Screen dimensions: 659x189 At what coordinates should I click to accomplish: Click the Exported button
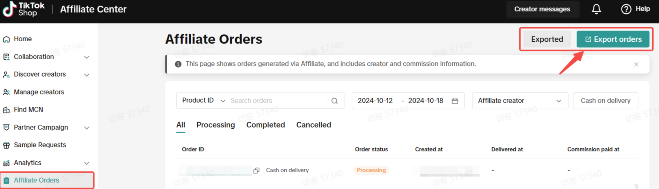[547, 39]
